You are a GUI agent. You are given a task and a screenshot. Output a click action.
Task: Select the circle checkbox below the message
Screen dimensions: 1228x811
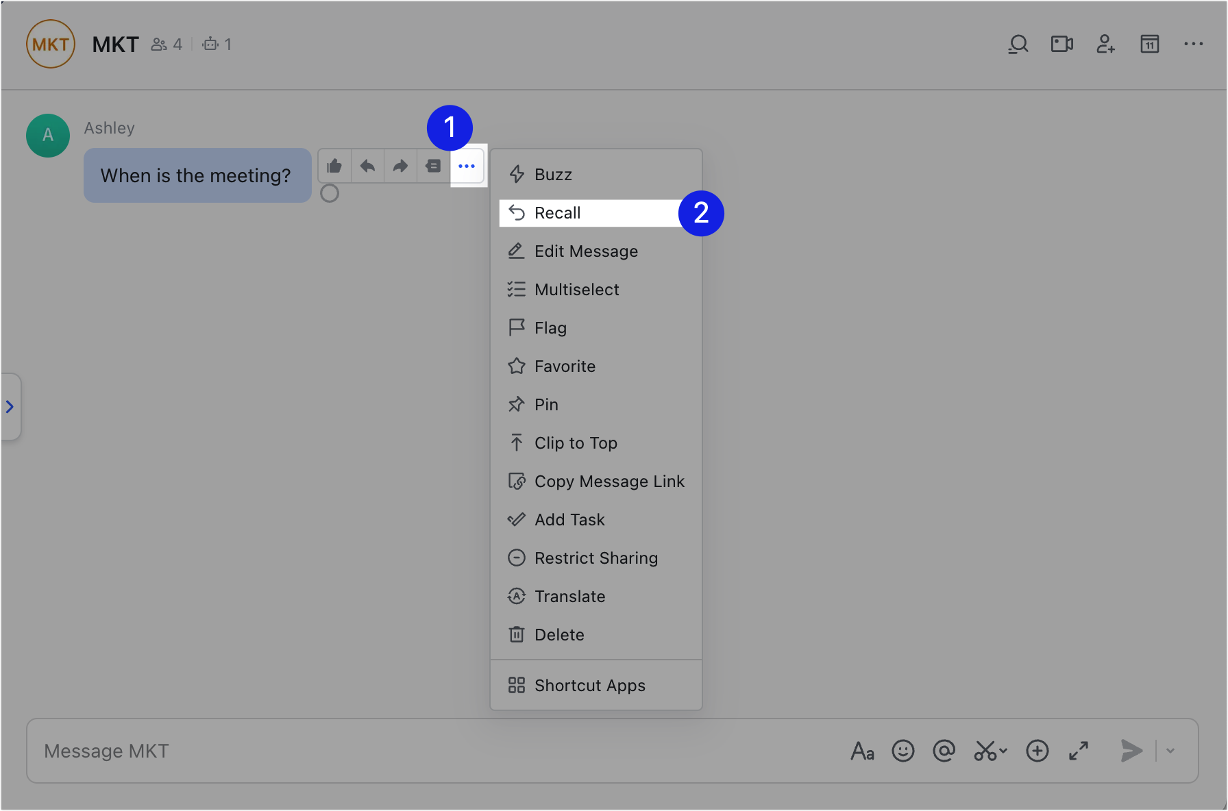click(x=330, y=194)
